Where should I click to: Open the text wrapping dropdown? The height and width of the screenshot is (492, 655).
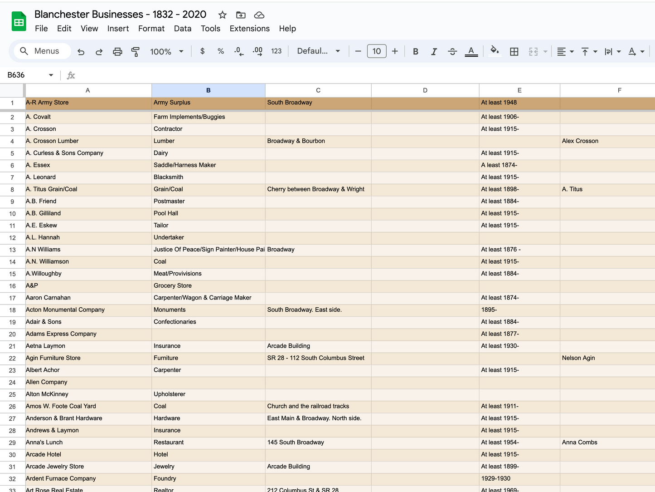(612, 52)
